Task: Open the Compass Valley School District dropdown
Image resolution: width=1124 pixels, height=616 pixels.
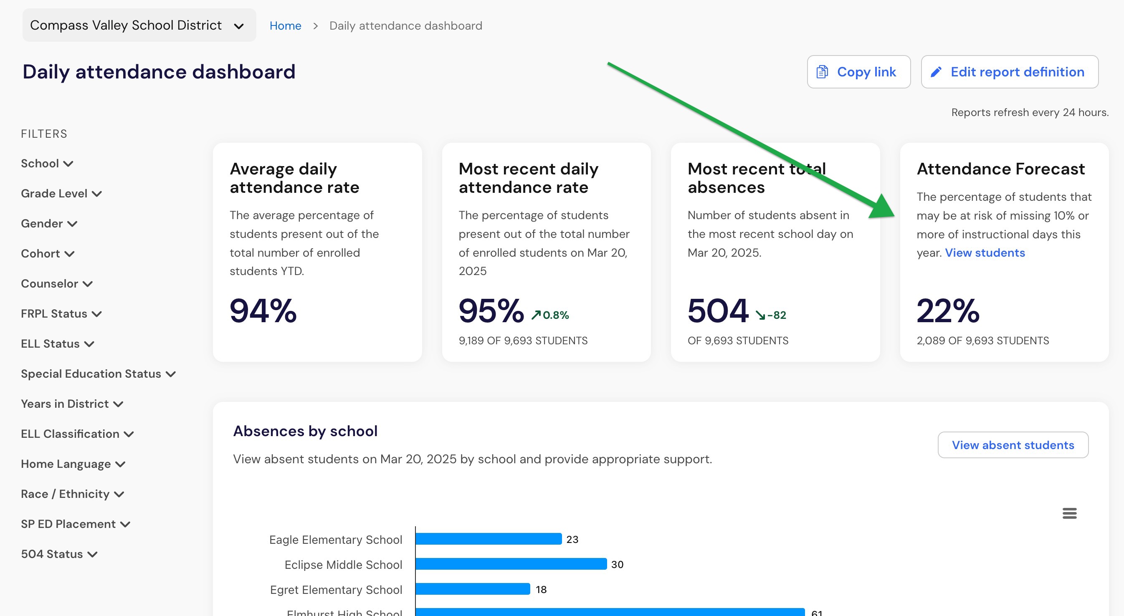Action: pyautogui.click(x=139, y=25)
